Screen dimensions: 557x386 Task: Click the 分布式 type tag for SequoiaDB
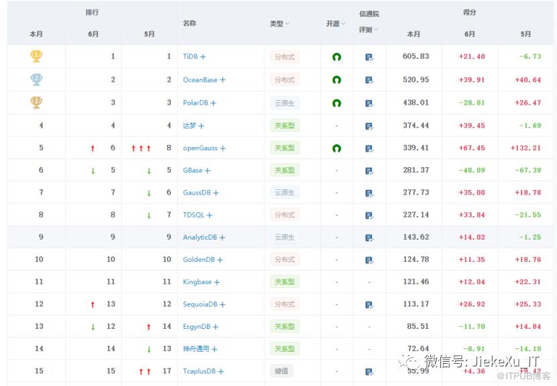285,305
